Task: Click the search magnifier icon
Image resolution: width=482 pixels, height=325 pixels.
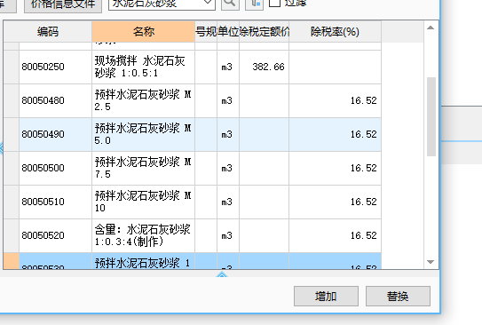Action: tap(230, 4)
